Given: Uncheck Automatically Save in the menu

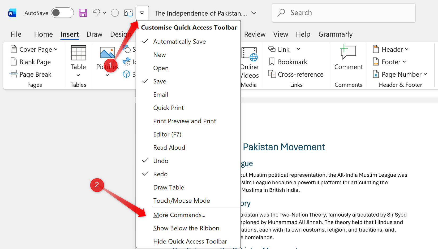Looking at the screenshot, I should [x=179, y=42].
